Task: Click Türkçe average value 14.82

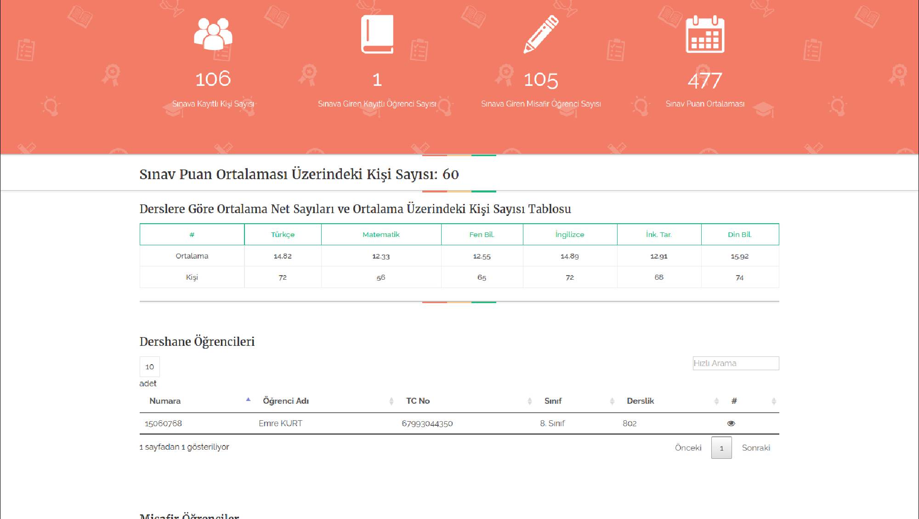Action: tap(283, 256)
